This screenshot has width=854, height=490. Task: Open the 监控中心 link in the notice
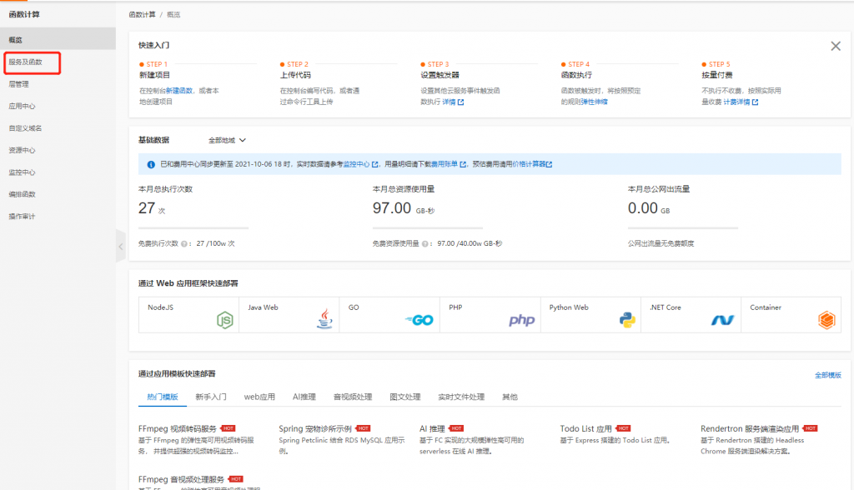pos(356,164)
